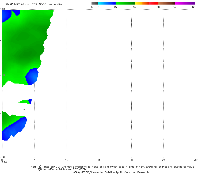This screenshot has height=174, width=198.
Task: Click the gray 0–5 segment of the color bar
Action: 94,3
